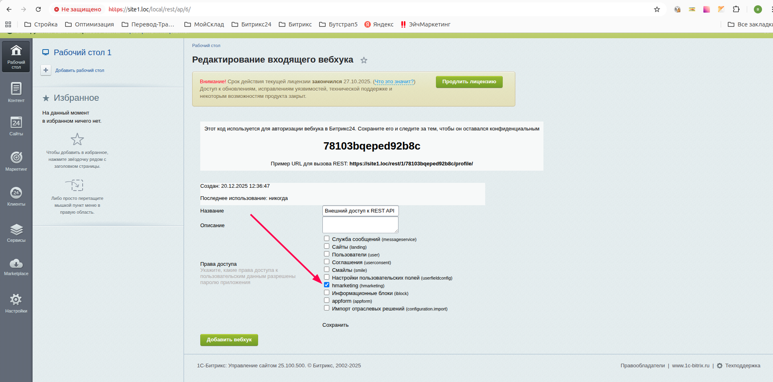Enable the Пользователи (user) checkbox
The image size is (773, 382).
pyautogui.click(x=326, y=254)
